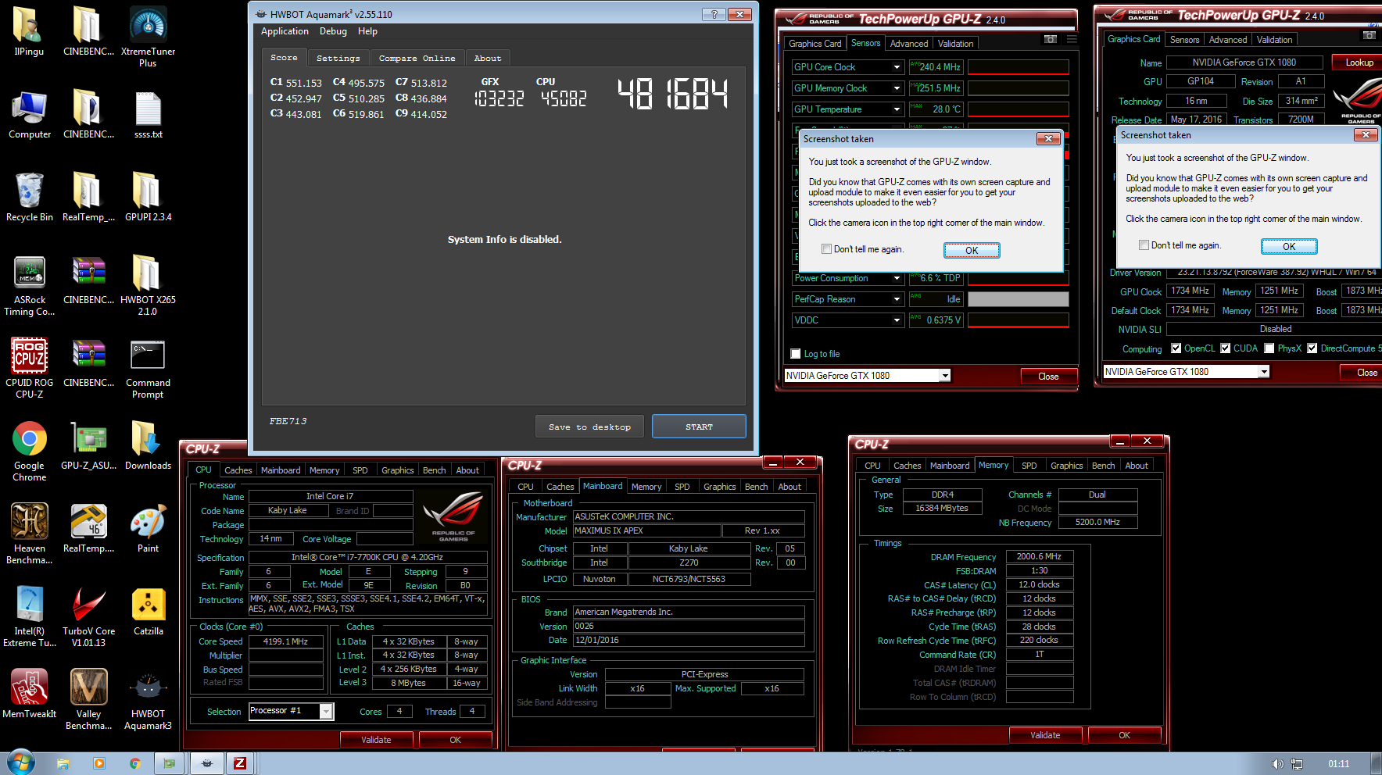Open HWBOT X265 2.1.0 folder
This screenshot has width=1382, height=775.
click(x=148, y=286)
